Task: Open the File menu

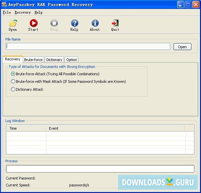Action: pos(7,13)
